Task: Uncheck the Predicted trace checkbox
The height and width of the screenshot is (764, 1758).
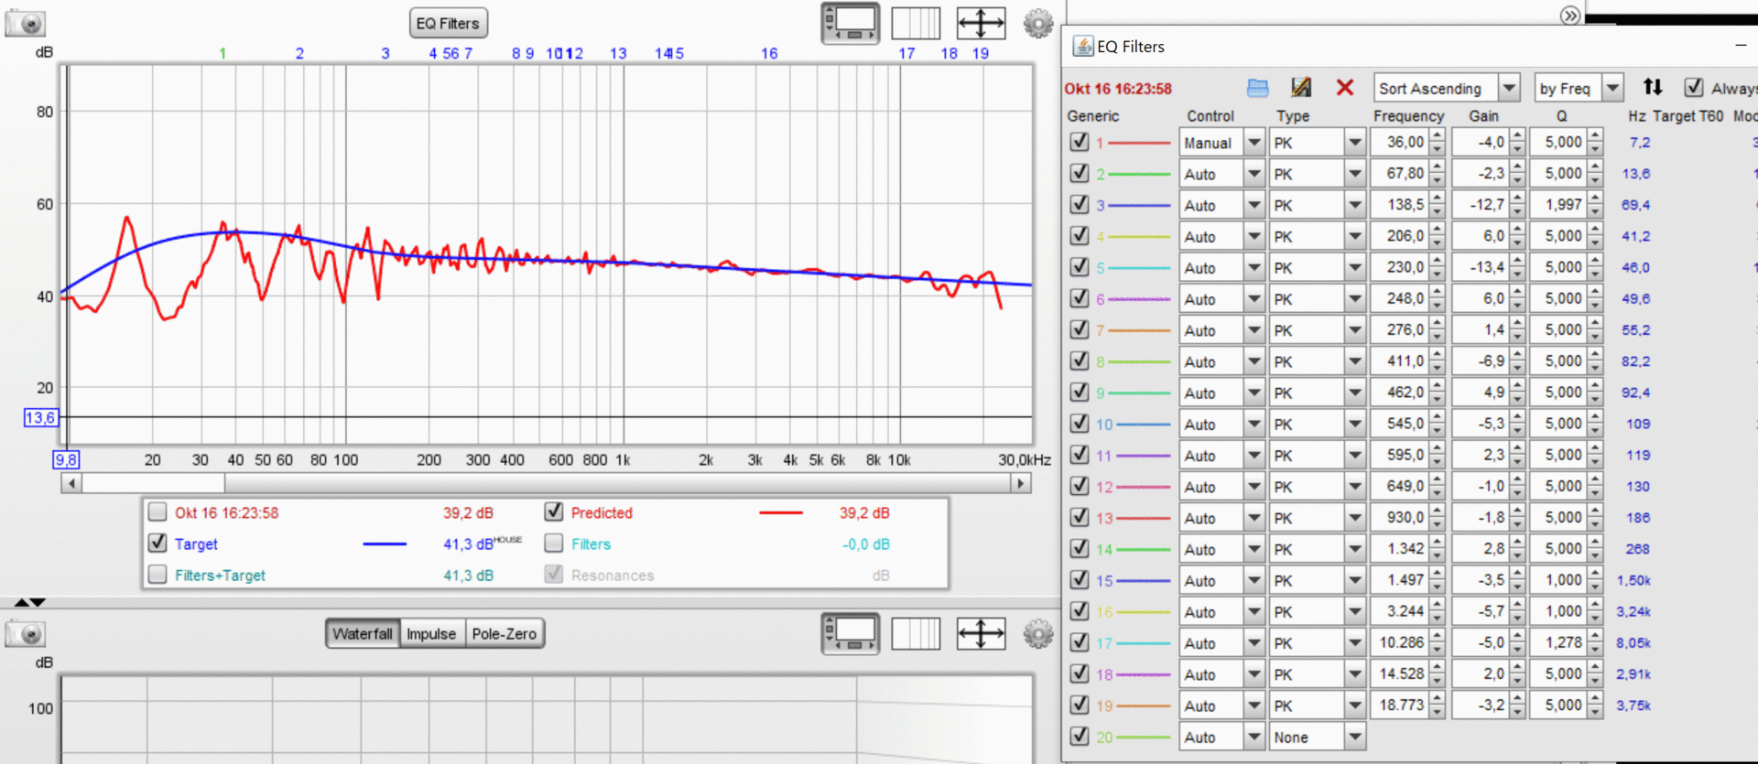Action: pos(553,512)
